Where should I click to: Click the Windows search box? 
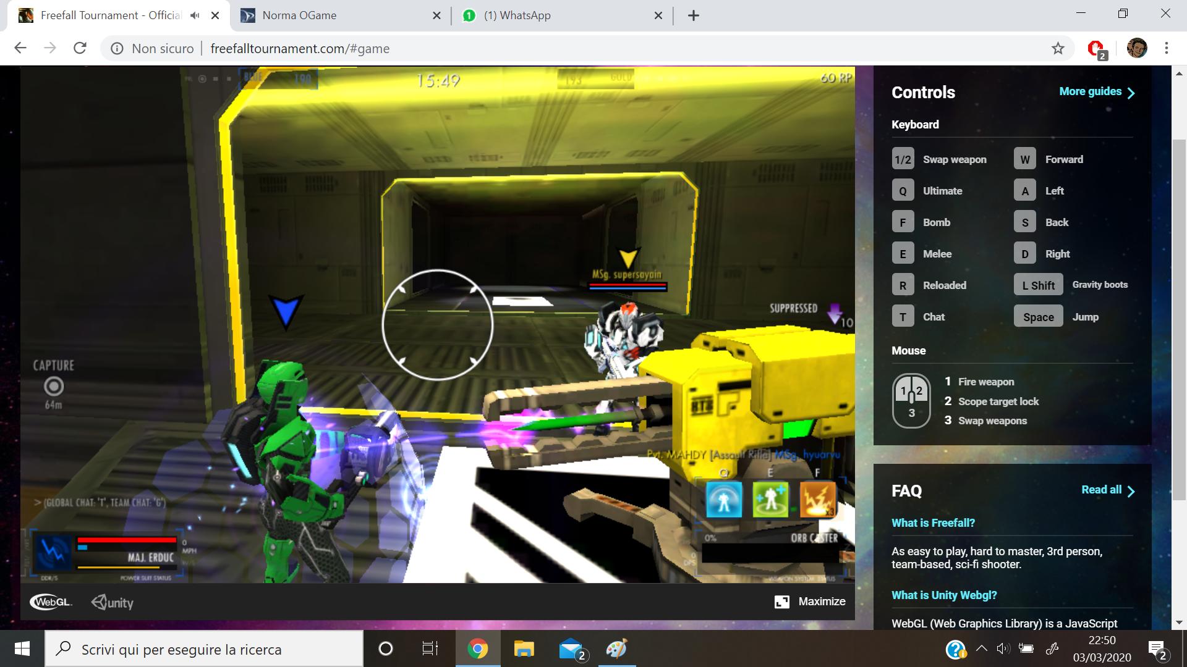click(x=204, y=649)
